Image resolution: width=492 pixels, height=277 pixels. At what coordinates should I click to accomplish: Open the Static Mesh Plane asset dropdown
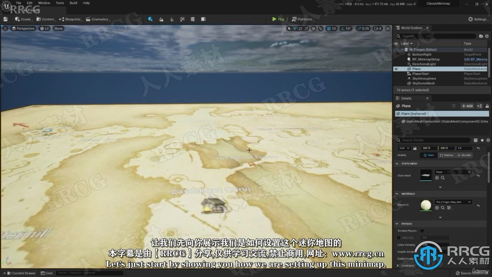click(x=453, y=172)
